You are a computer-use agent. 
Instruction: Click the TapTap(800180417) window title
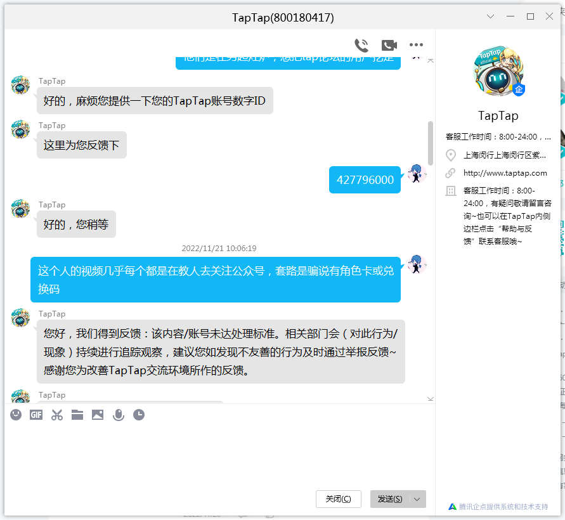(283, 17)
